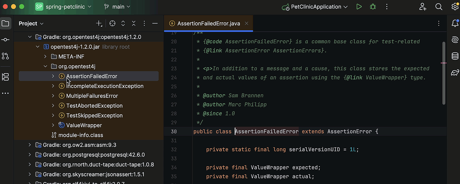
Task: Collapse All nodes in Project tree
Action: [x=134, y=23]
